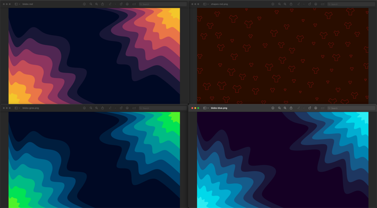Image resolution: width=377 pixels, height=208 pixels.
Task: Open form filling toolbar in blobs-blue.png window
Action: pyautogui.click(x=323, y=108)
